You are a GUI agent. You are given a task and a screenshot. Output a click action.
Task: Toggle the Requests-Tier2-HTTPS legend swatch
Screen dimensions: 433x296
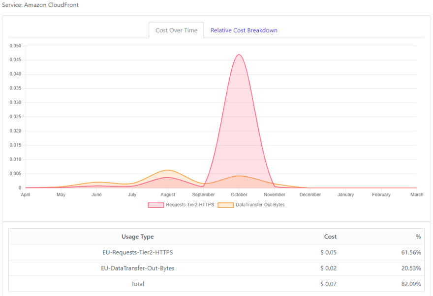[x=156, y=205]
